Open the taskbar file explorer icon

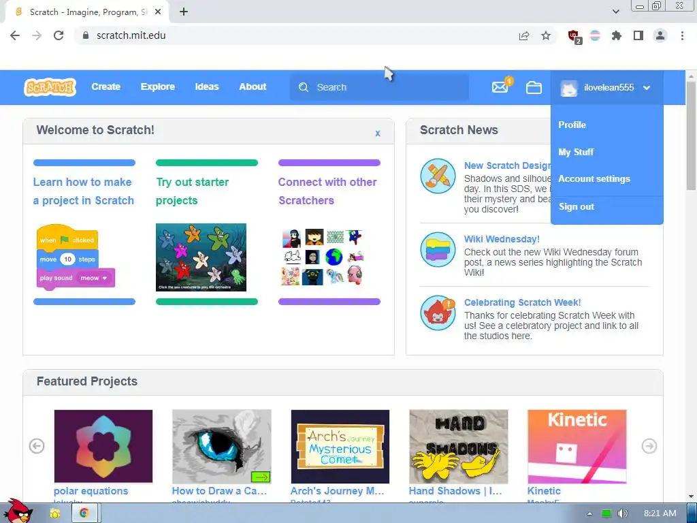54,513
